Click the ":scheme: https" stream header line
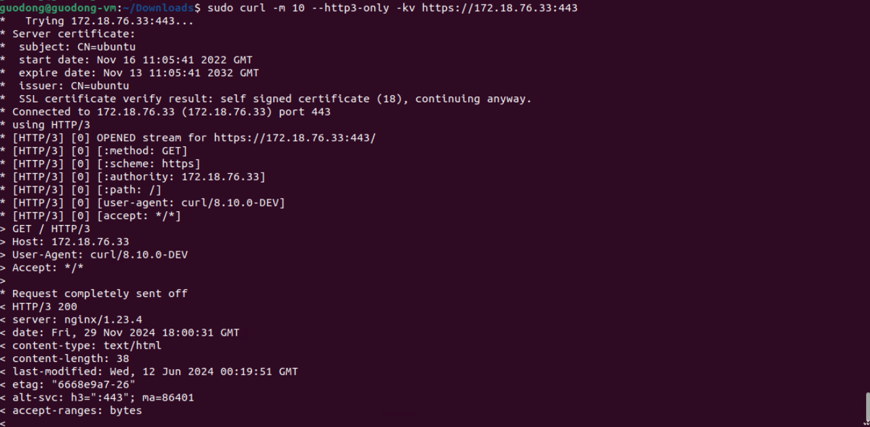The image size is (870, 427). 148,164
